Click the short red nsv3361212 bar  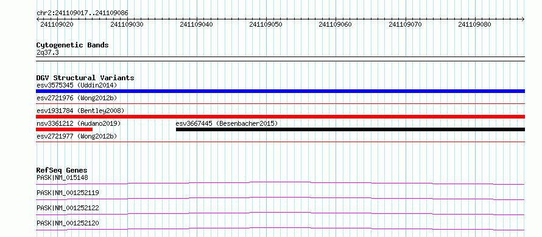coord(65,129)
